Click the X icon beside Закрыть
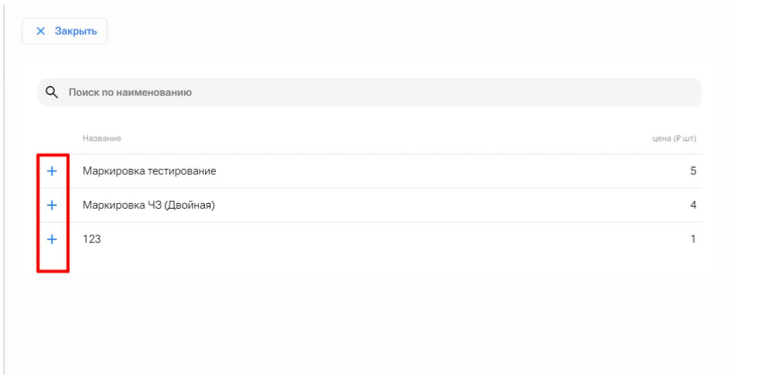The image size is (775, 375). 41,31
